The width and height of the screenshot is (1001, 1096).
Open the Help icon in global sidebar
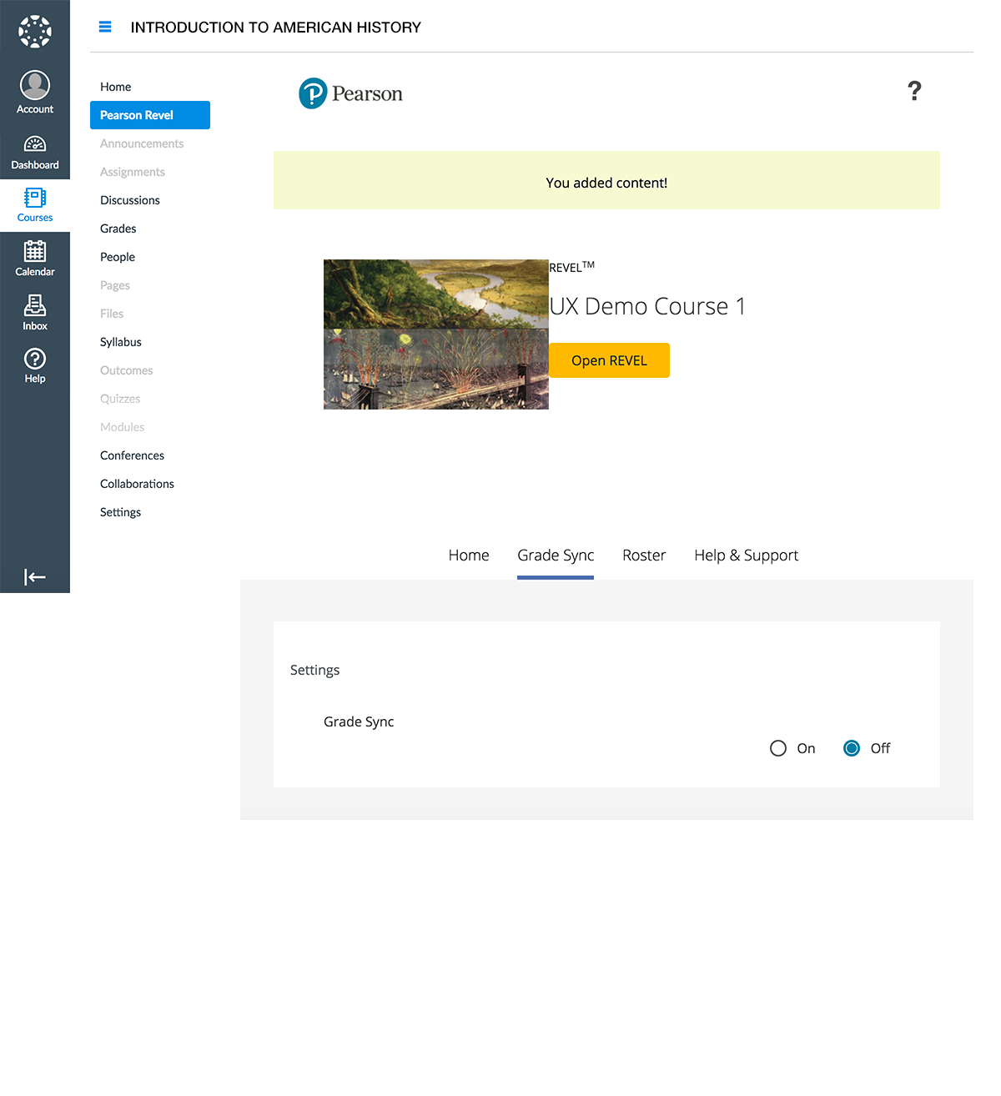[x=35, y=366]
